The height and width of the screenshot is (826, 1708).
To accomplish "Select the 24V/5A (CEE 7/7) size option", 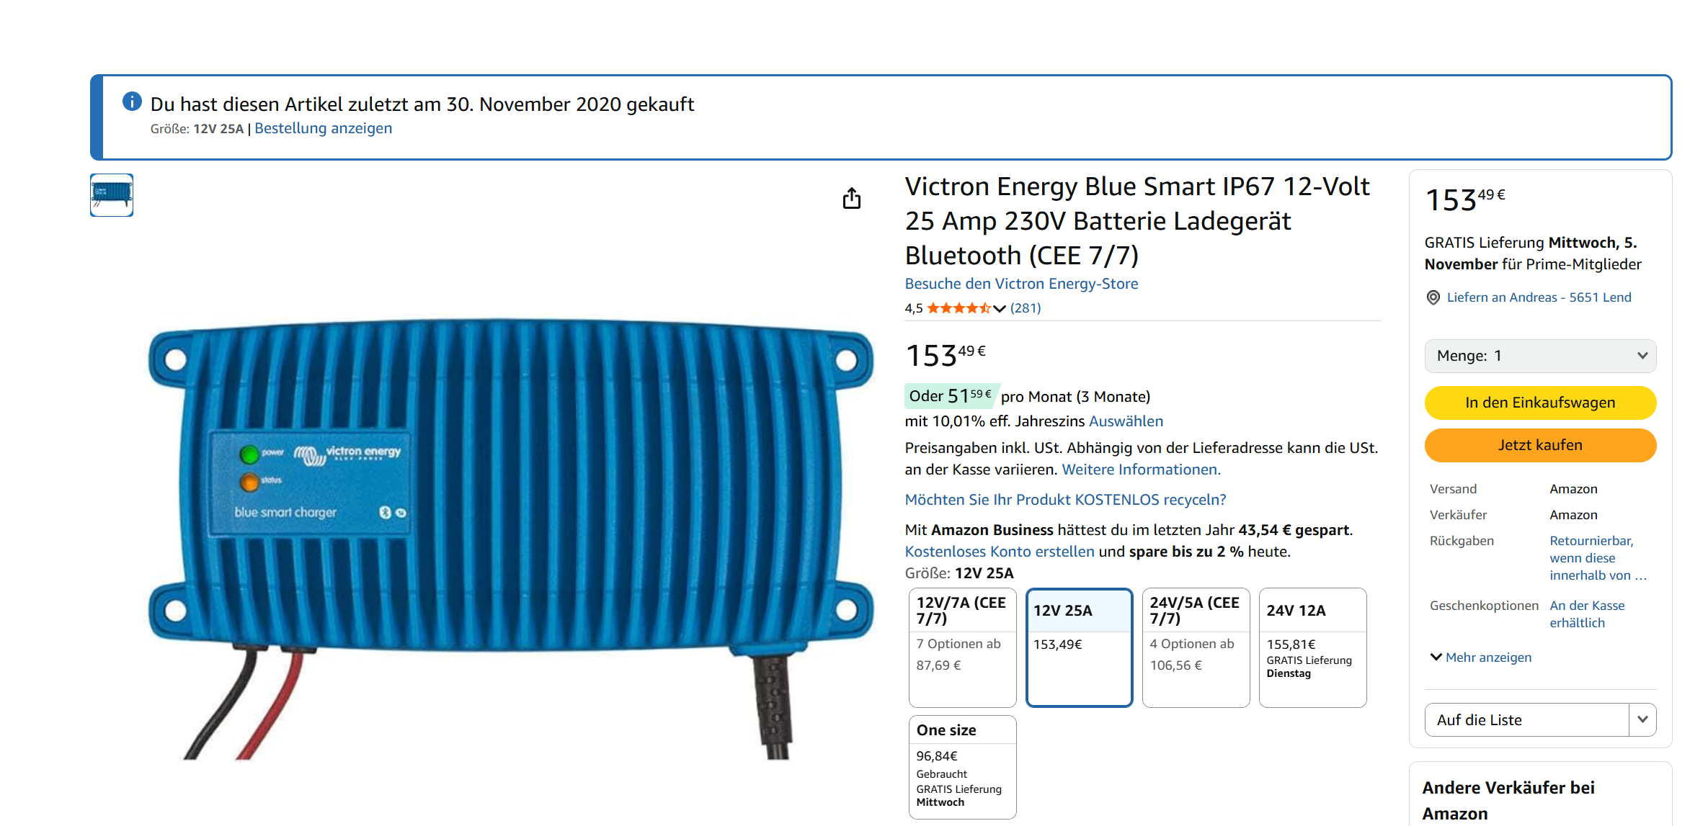I will (x=1196, y=647).
